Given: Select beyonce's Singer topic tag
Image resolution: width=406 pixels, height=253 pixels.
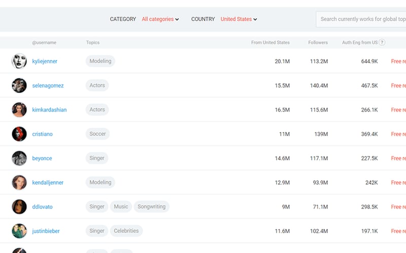Looking at the screenshot, I should click(x=97, y=158).
